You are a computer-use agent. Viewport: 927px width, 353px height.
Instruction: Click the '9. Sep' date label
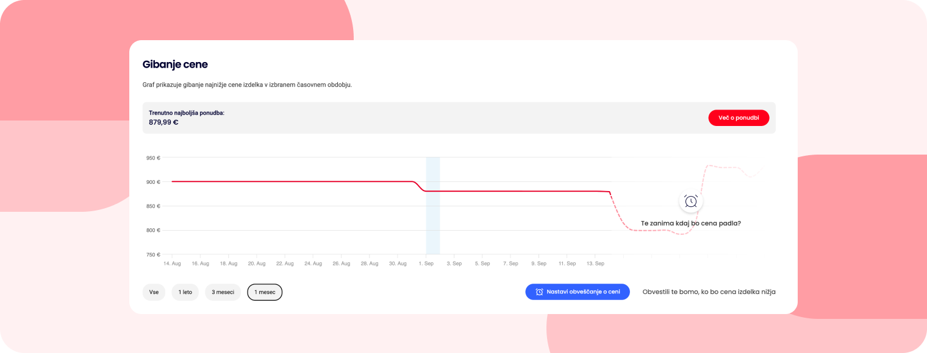point(539,264)
